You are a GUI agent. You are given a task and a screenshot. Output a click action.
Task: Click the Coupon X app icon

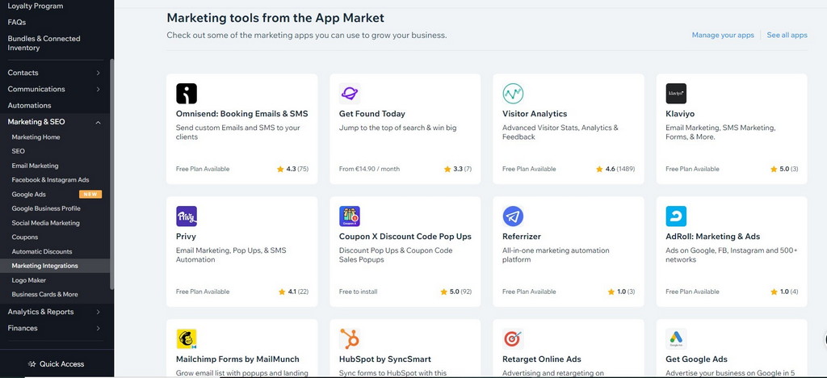[349, 216]
